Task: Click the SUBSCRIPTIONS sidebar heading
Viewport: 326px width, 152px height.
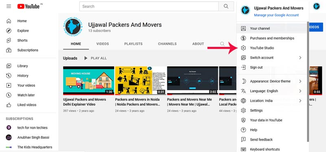Action: 19,119
